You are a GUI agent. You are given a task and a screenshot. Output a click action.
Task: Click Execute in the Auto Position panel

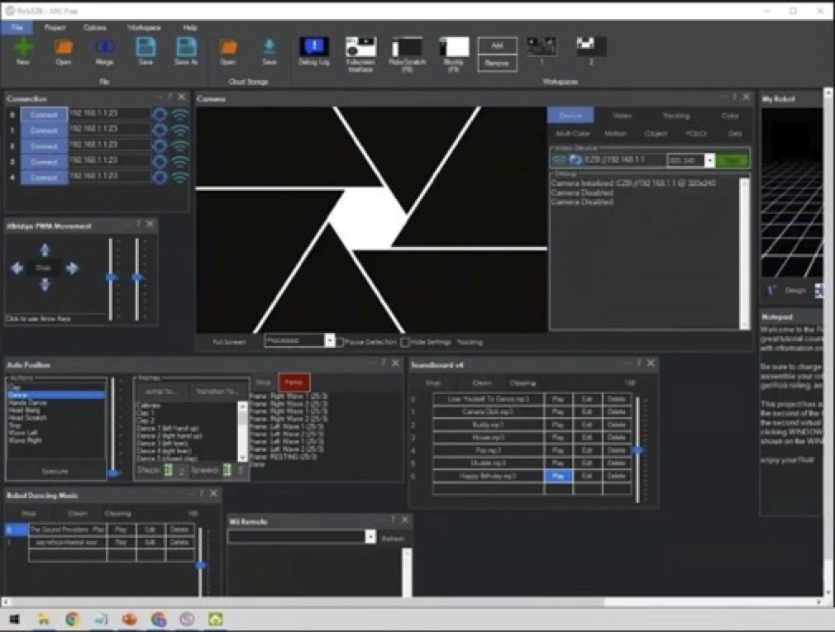[55, 472]
